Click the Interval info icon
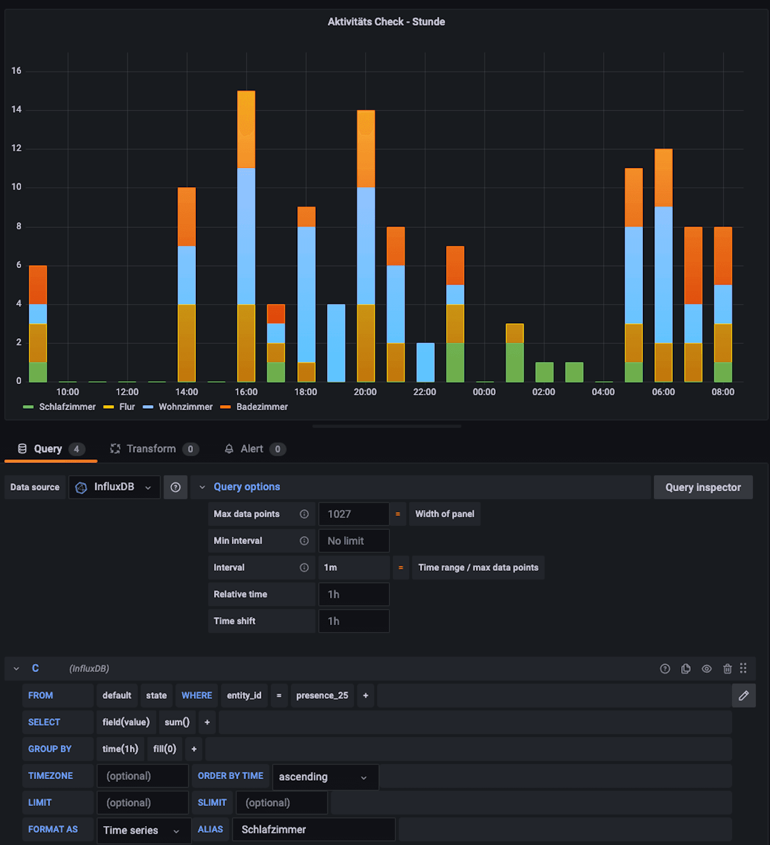 click(304, 567)
